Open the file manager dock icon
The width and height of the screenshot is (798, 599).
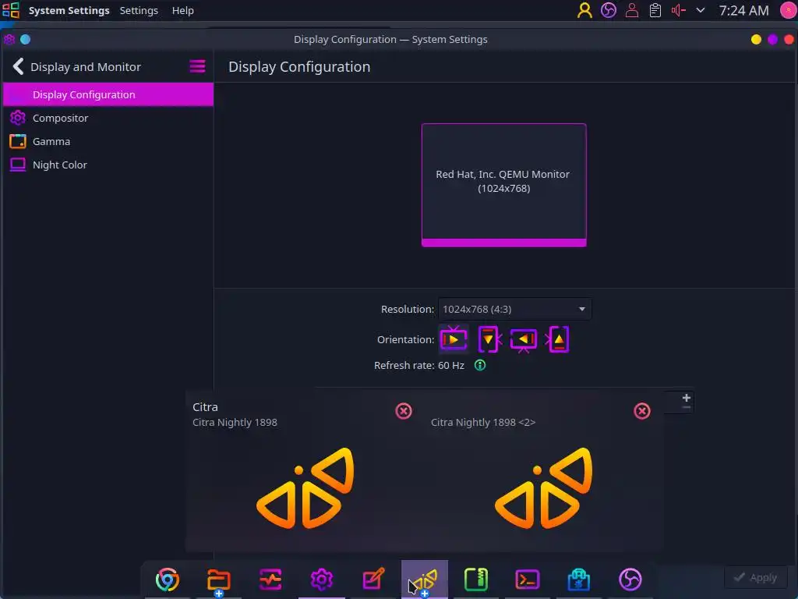tap(219, 580)
